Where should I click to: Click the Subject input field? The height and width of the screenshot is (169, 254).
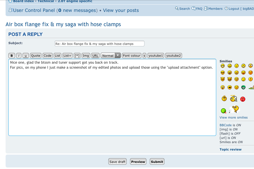pos(99,44)
